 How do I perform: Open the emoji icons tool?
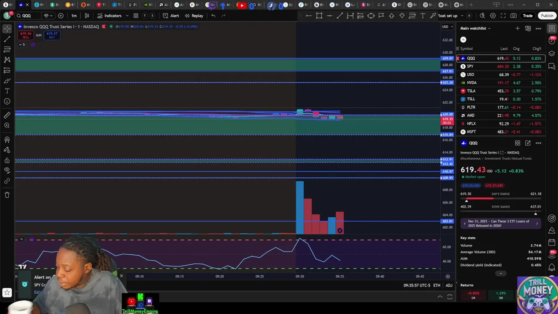click(7, 102)
